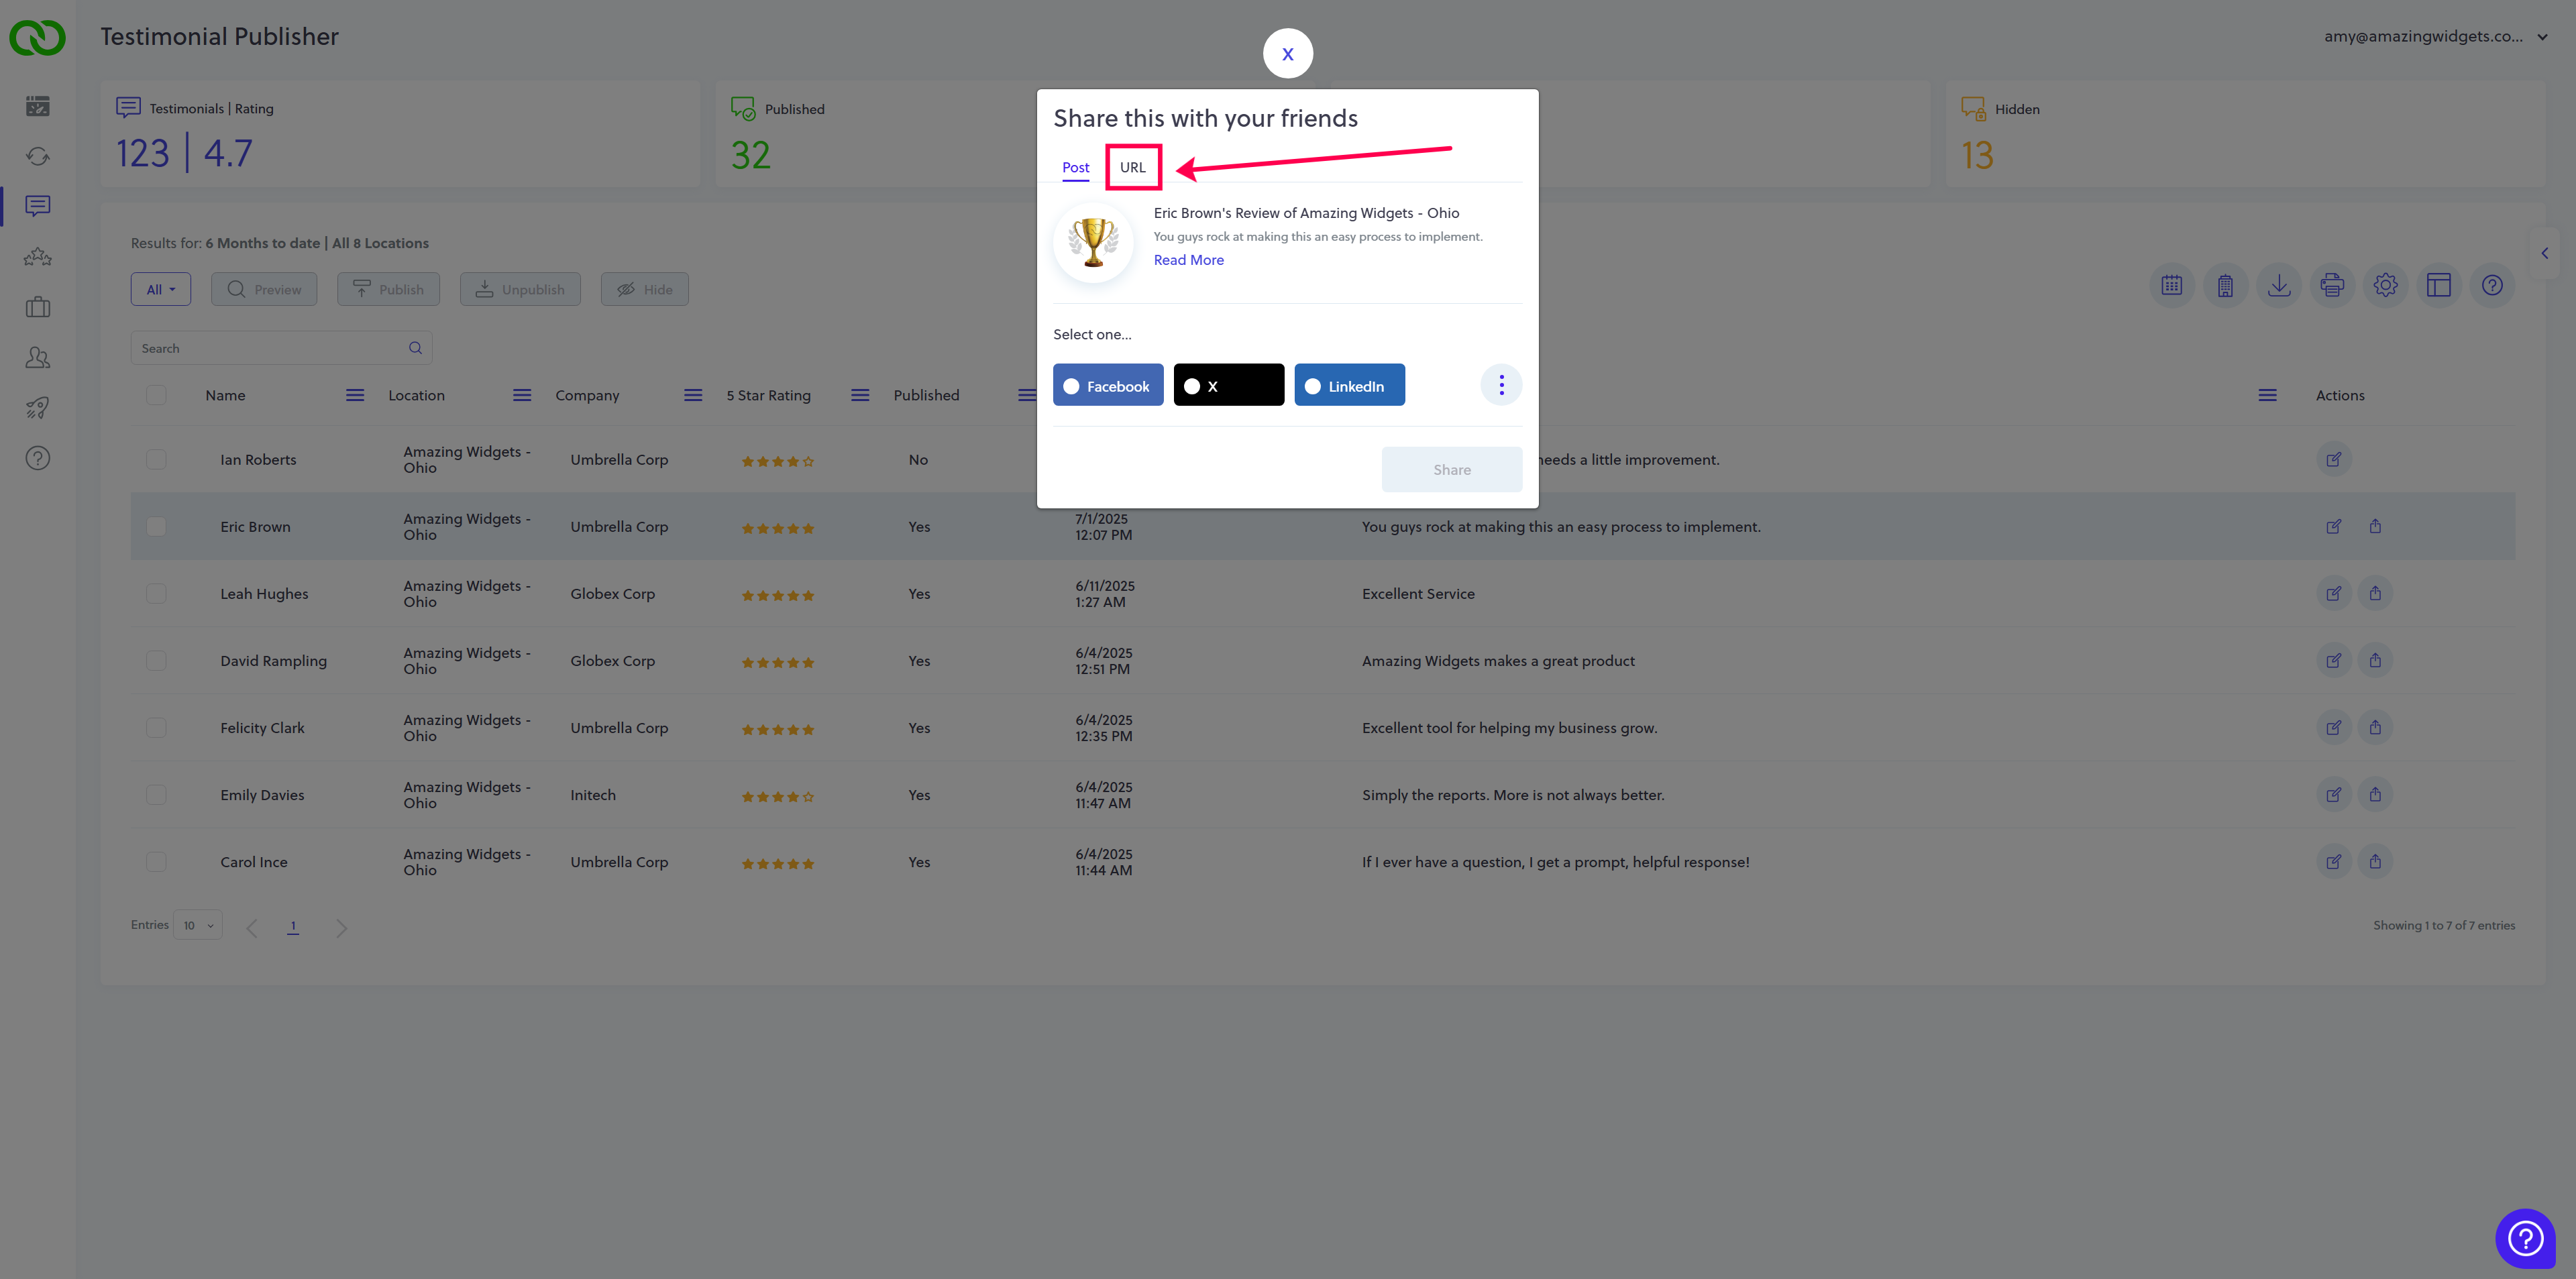The width and height of the screenshot is (2576, 1279).
Task: Expand the Entries per page dropdown
Action: (x=198, y=925)
